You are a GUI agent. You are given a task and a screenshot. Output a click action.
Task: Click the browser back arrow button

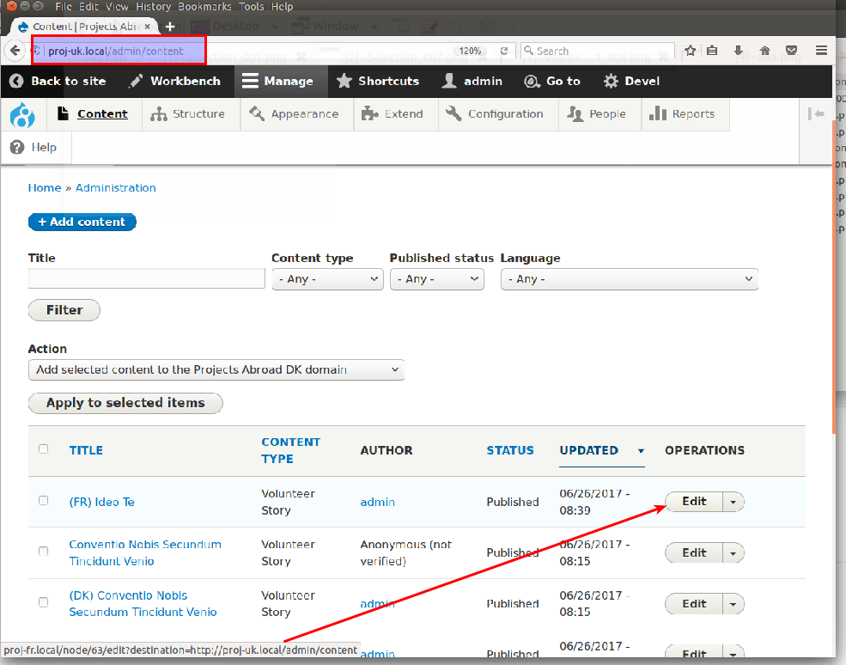coord(15,51)
